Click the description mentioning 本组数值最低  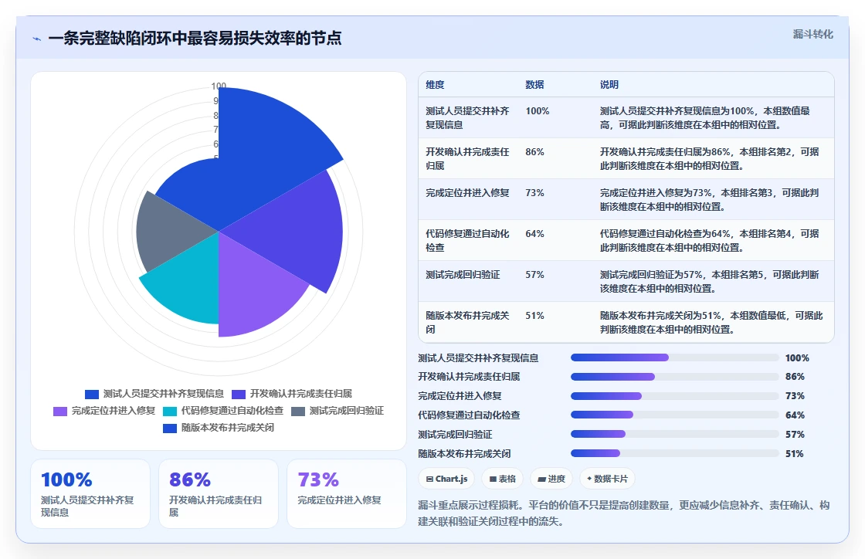(711, 323)
